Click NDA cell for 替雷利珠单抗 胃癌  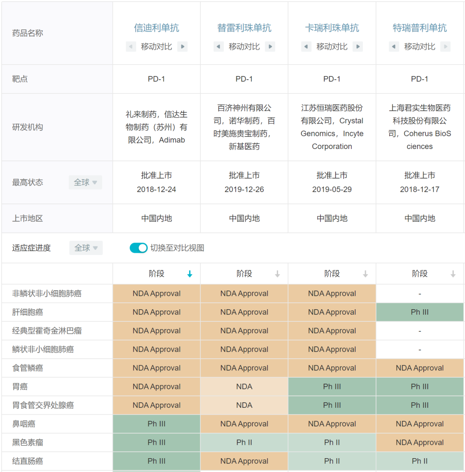point(244,387)
